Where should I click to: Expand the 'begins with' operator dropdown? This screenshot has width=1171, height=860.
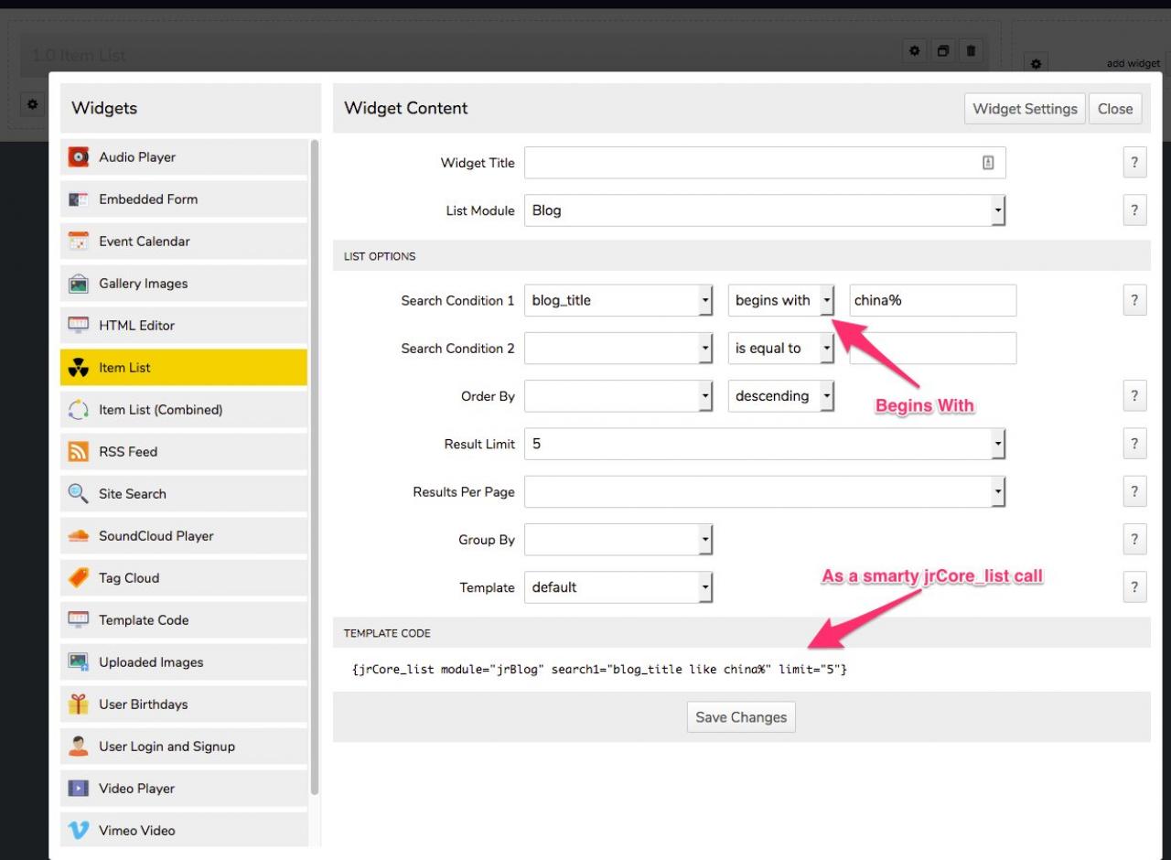(x=780, y=300)
